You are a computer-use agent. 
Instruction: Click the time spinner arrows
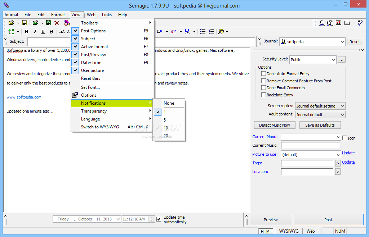[x=152, y=219]
